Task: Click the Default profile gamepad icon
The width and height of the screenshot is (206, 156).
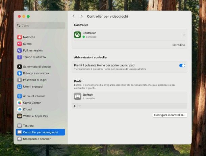Action: pyautogui.click(x=78, y=96)
